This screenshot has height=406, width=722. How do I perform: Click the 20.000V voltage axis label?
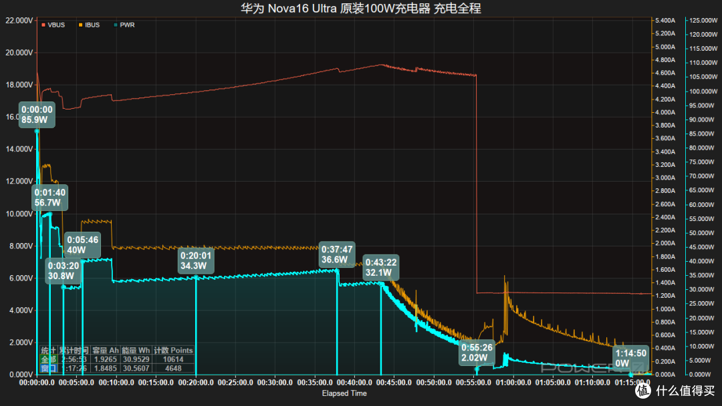19,52
